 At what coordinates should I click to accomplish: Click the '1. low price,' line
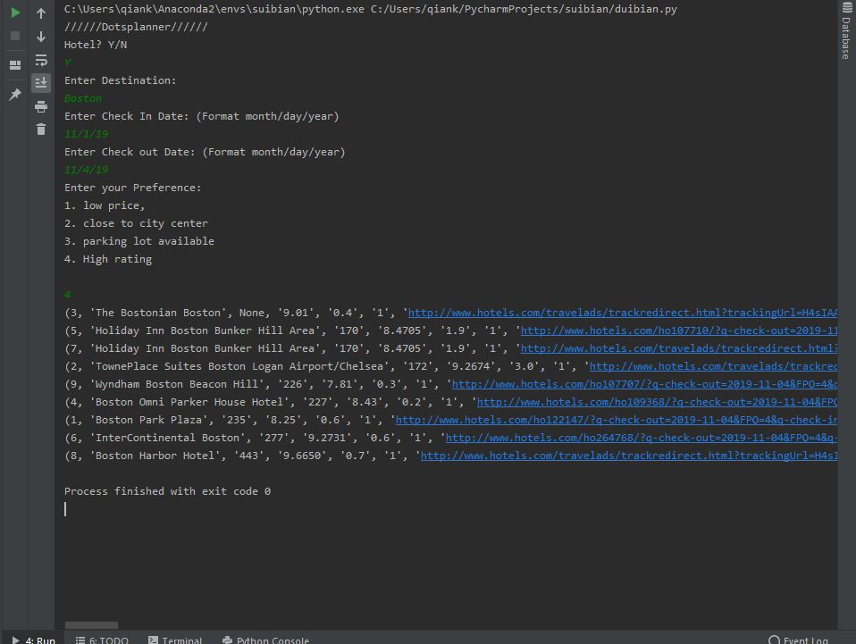105,205
